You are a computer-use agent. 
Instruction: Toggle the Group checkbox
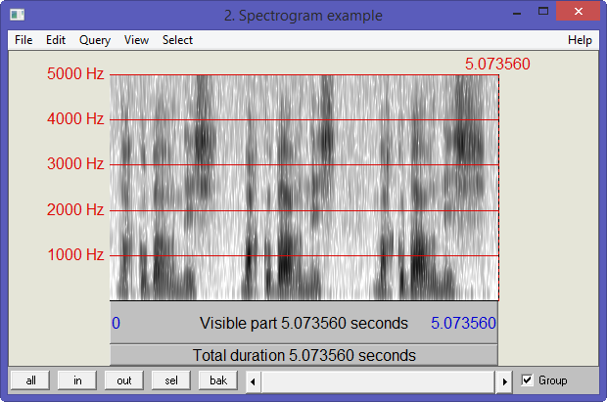527,380
